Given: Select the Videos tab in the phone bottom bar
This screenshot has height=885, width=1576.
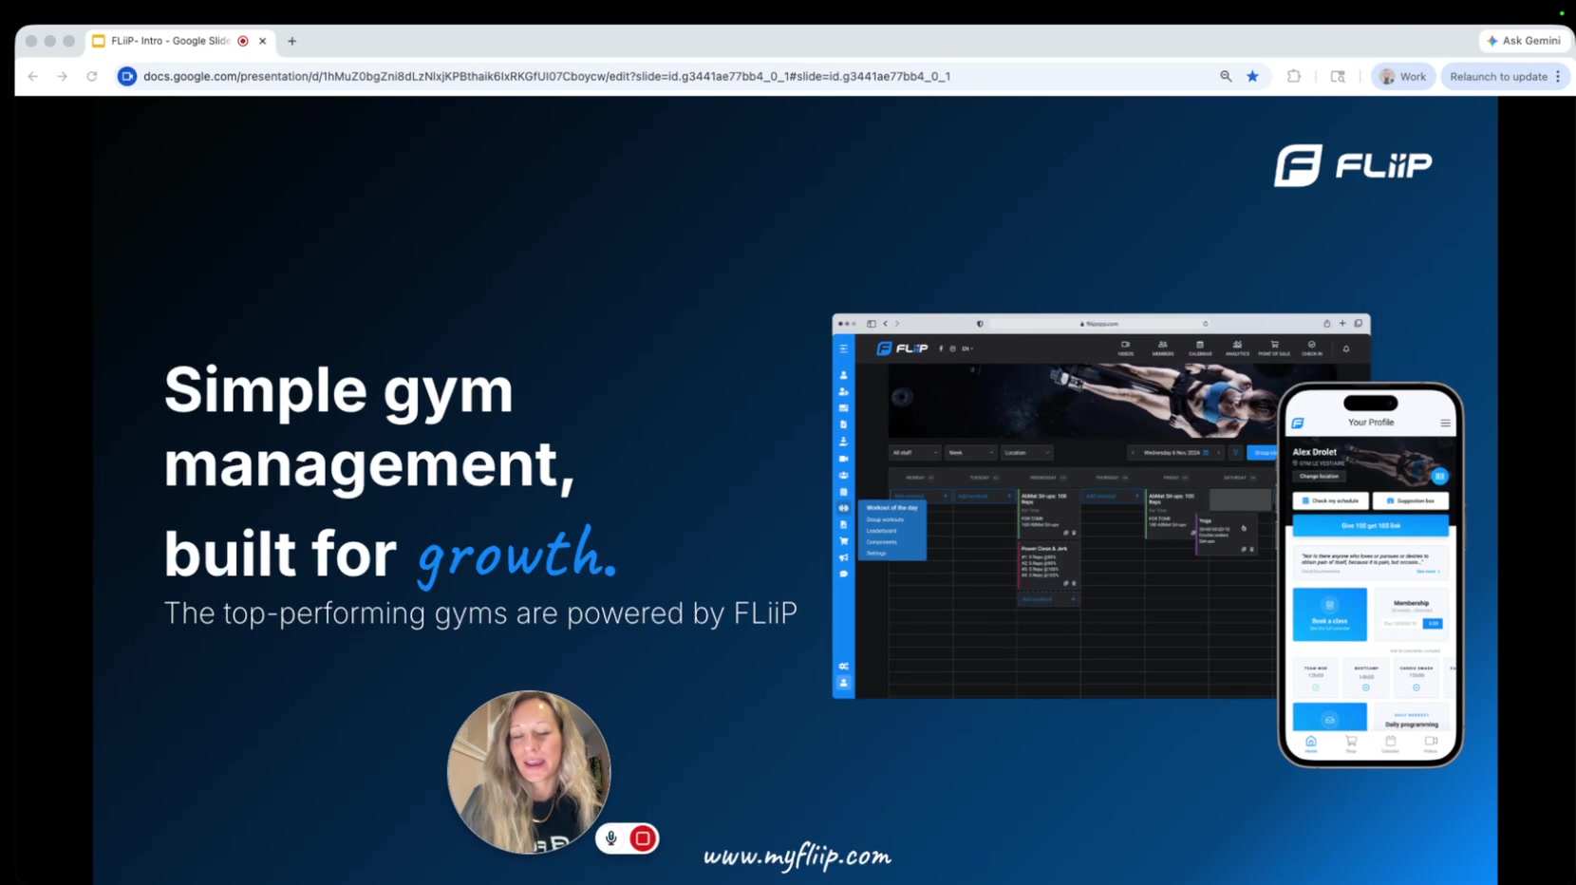Looking at the screenshot, I should click(x=1431, y=744).
